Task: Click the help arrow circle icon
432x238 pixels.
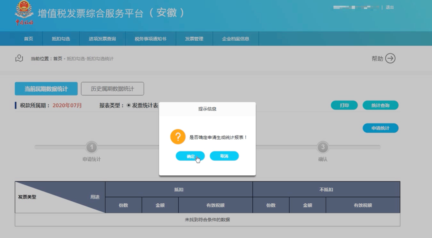Action: tap(390, 59)
